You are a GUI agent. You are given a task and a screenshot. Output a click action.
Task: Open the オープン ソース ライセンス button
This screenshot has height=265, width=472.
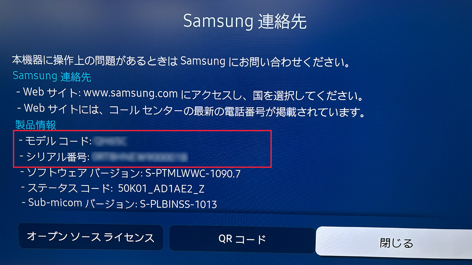coord(90,237)
